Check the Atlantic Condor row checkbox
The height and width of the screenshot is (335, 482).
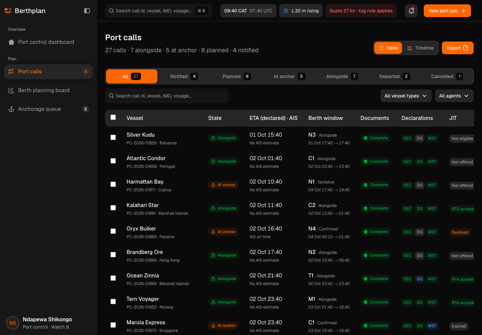coord(113,161)
